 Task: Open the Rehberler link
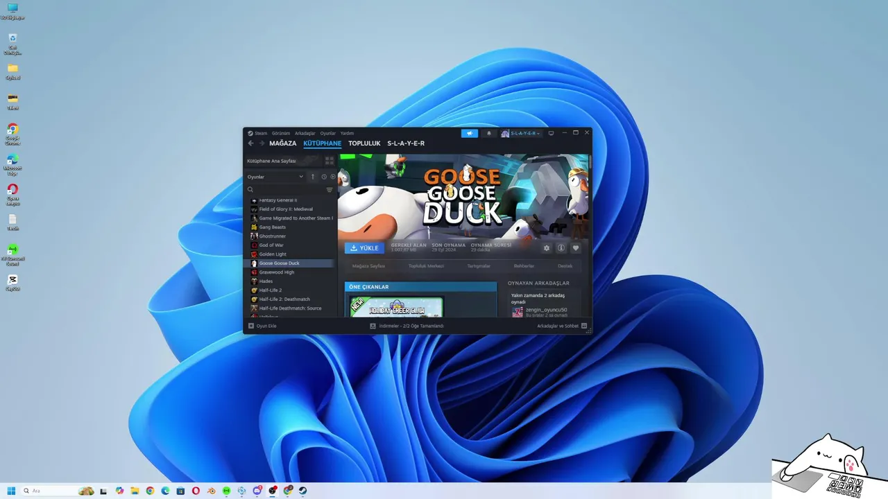(x=524, y=266)
